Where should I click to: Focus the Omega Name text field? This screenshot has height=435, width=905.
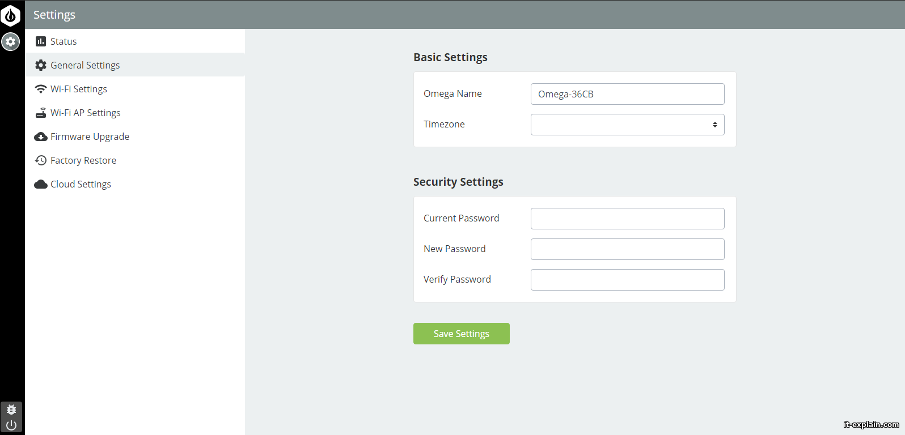point(627,94)
